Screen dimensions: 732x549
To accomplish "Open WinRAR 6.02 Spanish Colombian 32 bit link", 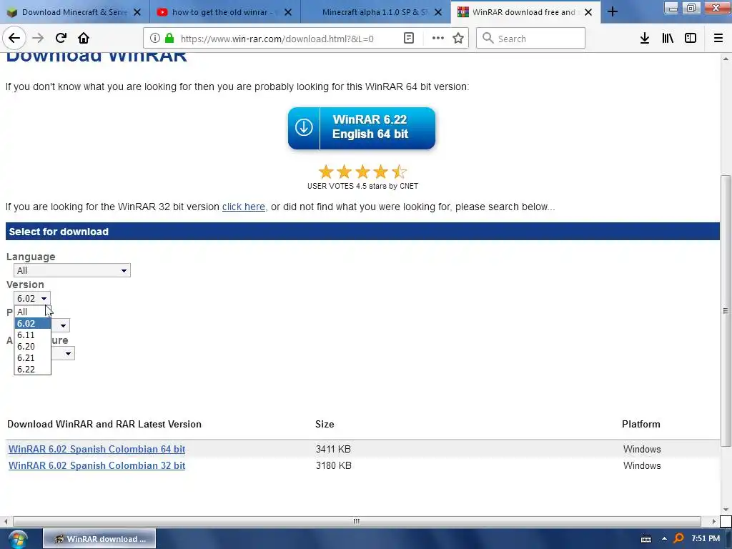I will [97, 465].
